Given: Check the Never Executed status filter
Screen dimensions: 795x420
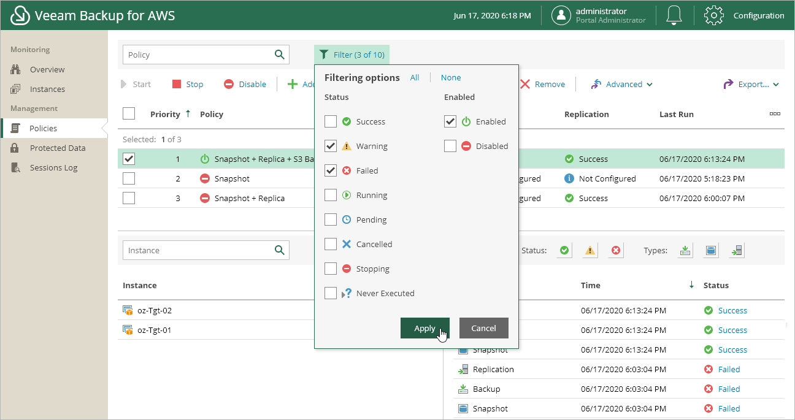Looking at the screenshot, I should 331,293.
